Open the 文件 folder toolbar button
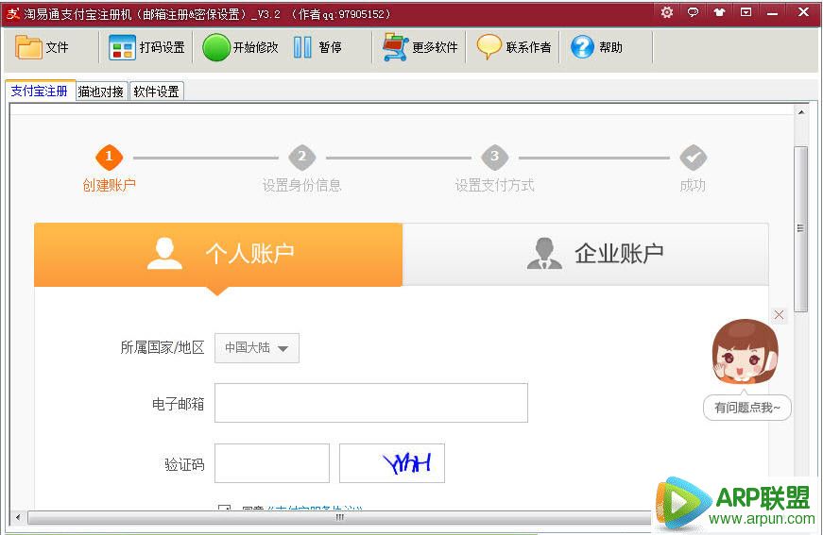 [42, 47]
